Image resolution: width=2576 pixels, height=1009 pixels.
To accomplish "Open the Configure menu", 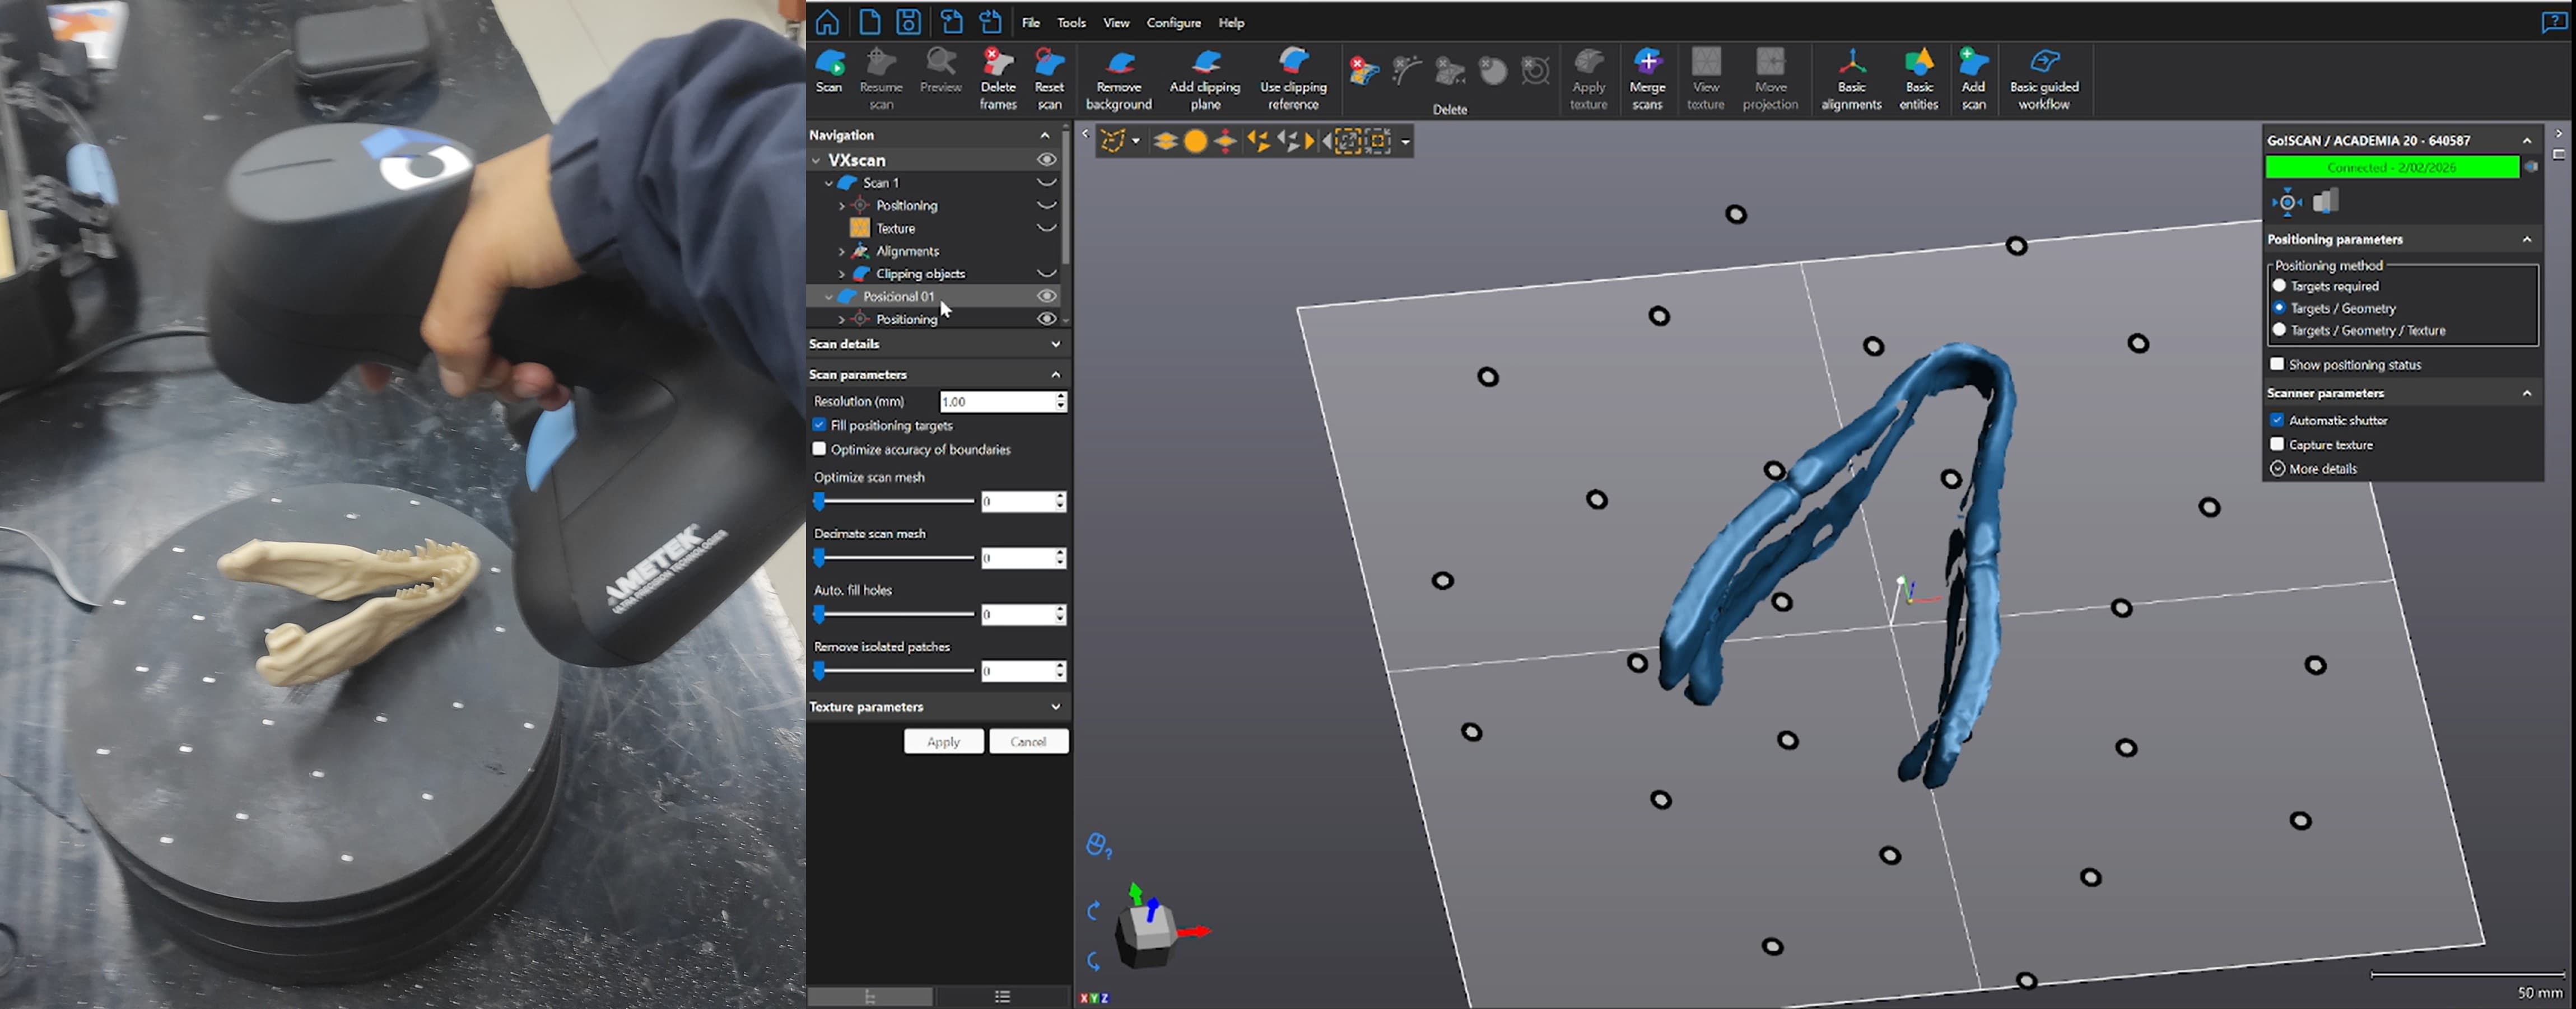I will click(1173, 22).
